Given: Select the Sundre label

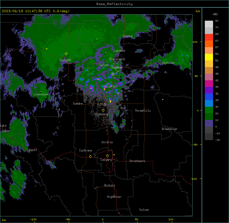Looking at the screenshot, I should coord(78,104).
